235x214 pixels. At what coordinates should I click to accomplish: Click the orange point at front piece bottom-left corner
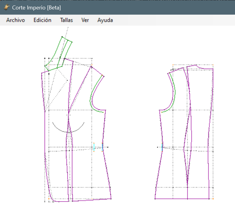pyautogui.click(x=49, y=199)
